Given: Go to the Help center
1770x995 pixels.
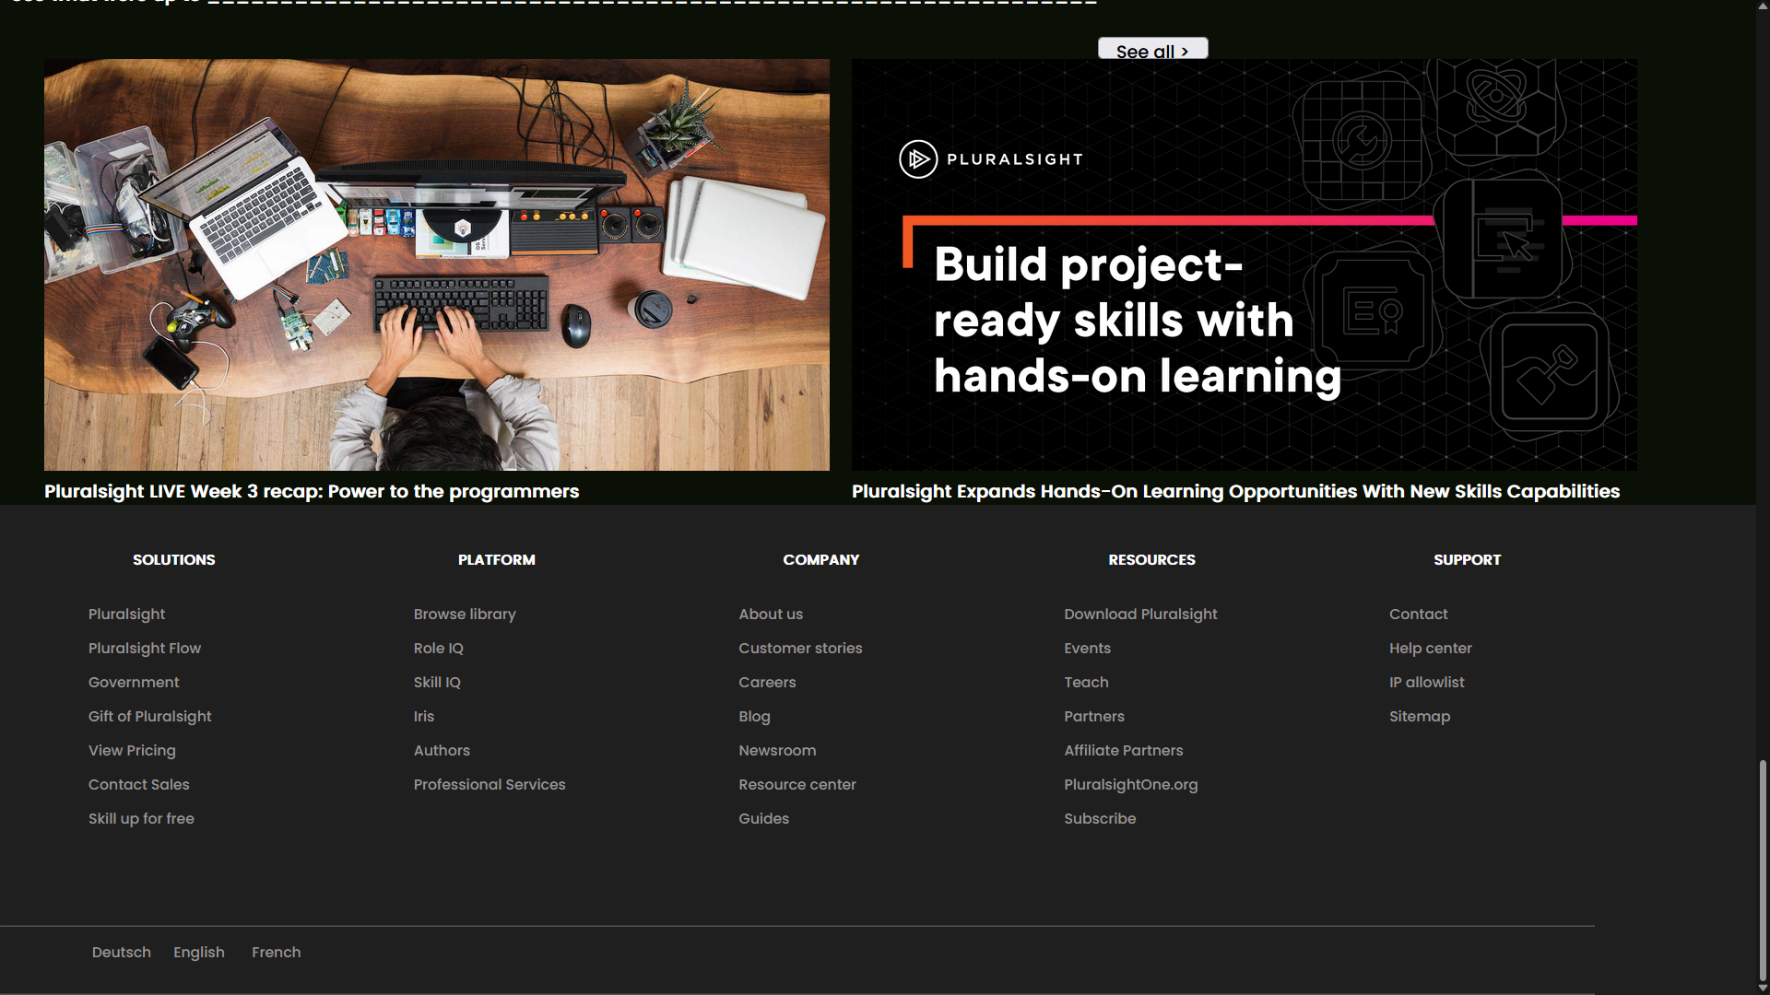Looking at the screenshot, I should pyautogui.click(x=1430, y=648).
